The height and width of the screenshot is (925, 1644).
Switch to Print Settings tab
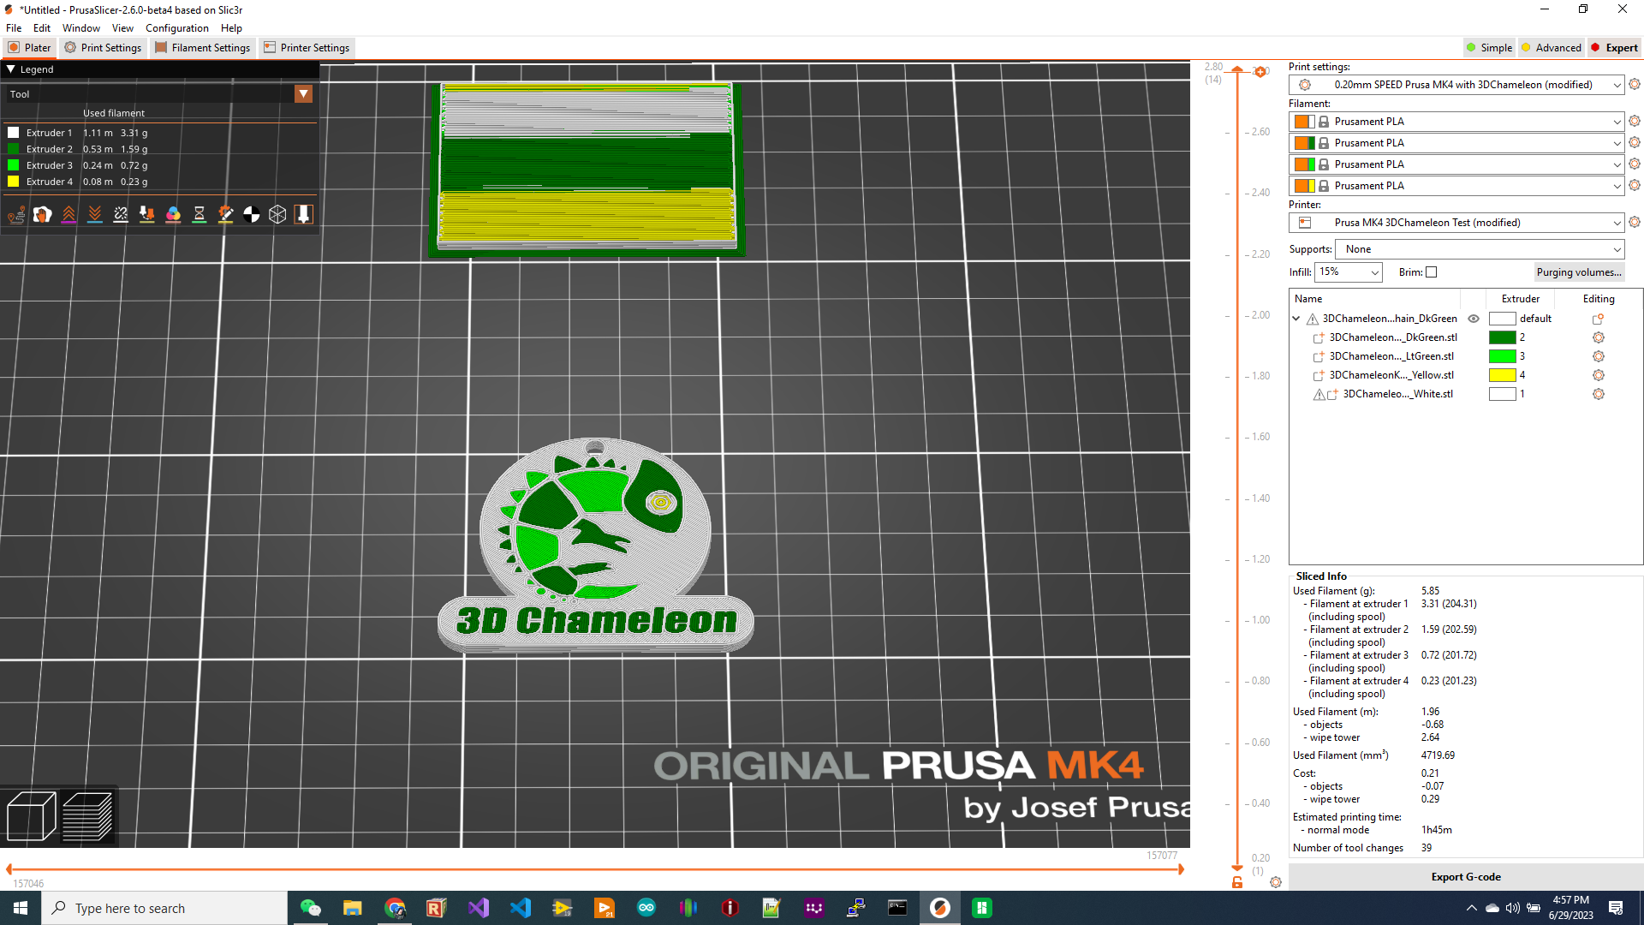(103, 48)
